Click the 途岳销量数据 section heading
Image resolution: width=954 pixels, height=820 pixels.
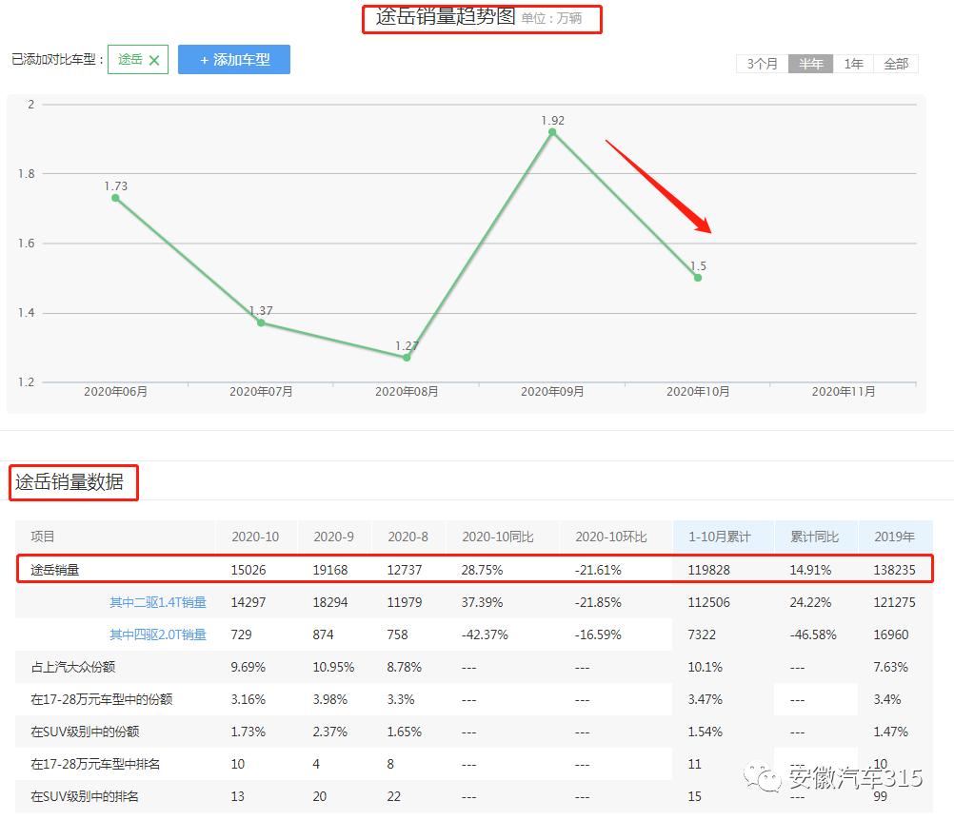[70, 482]
